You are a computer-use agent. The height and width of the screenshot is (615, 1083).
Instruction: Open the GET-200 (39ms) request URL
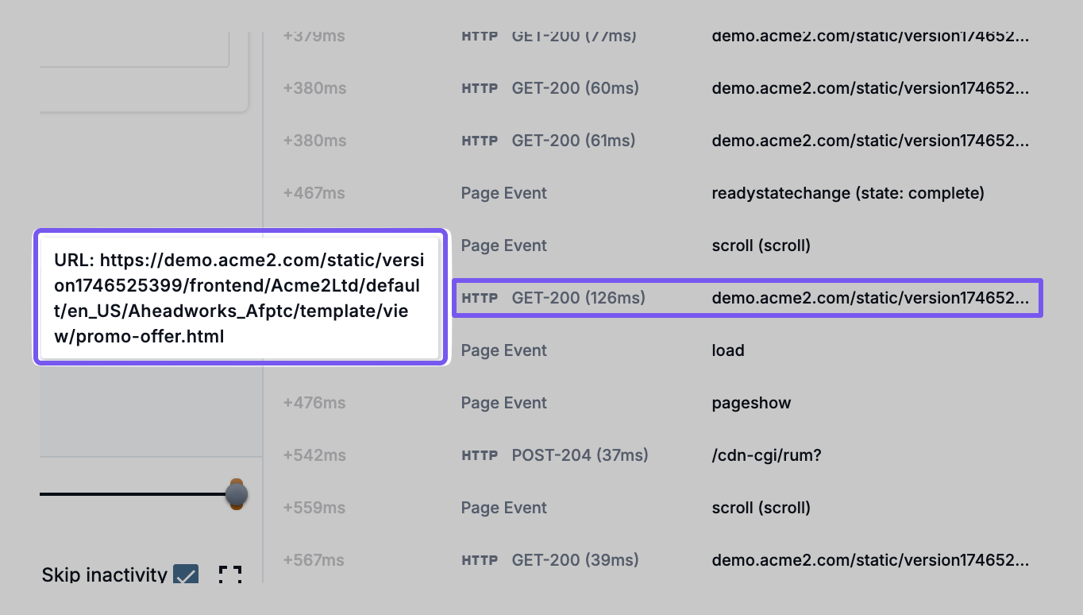tap(869, 560)
